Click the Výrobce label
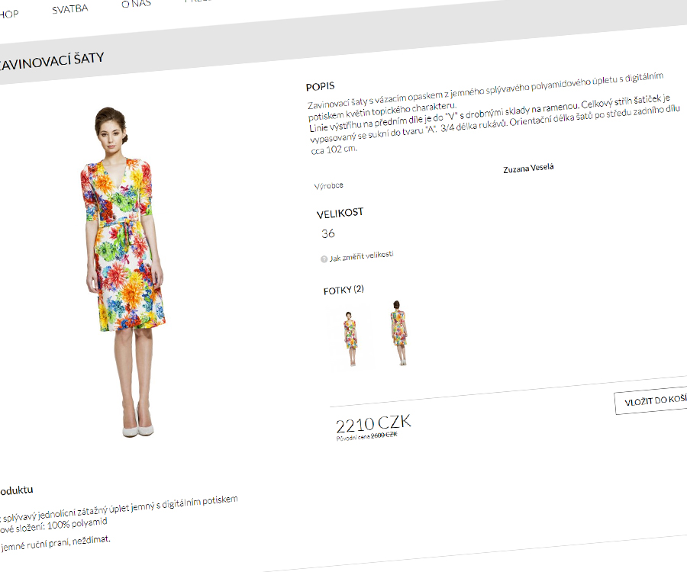 (x=328, y=185)
